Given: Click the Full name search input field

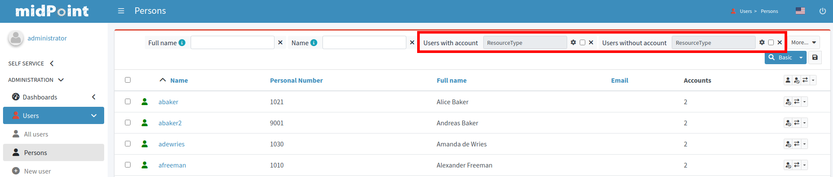Looking at the screenshot, I should coord(232,43).
